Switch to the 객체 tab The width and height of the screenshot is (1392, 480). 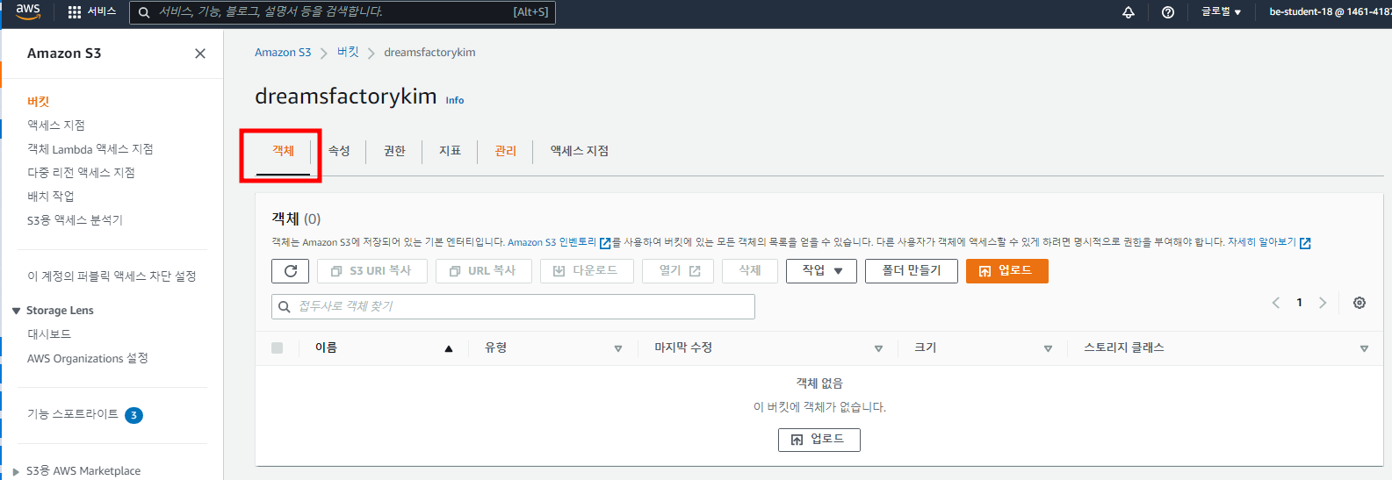[x=283, y=151]
